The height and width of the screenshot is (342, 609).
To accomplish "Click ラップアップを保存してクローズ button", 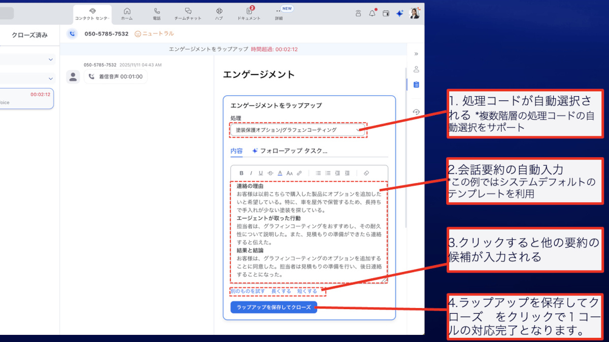I will (274, 308).
